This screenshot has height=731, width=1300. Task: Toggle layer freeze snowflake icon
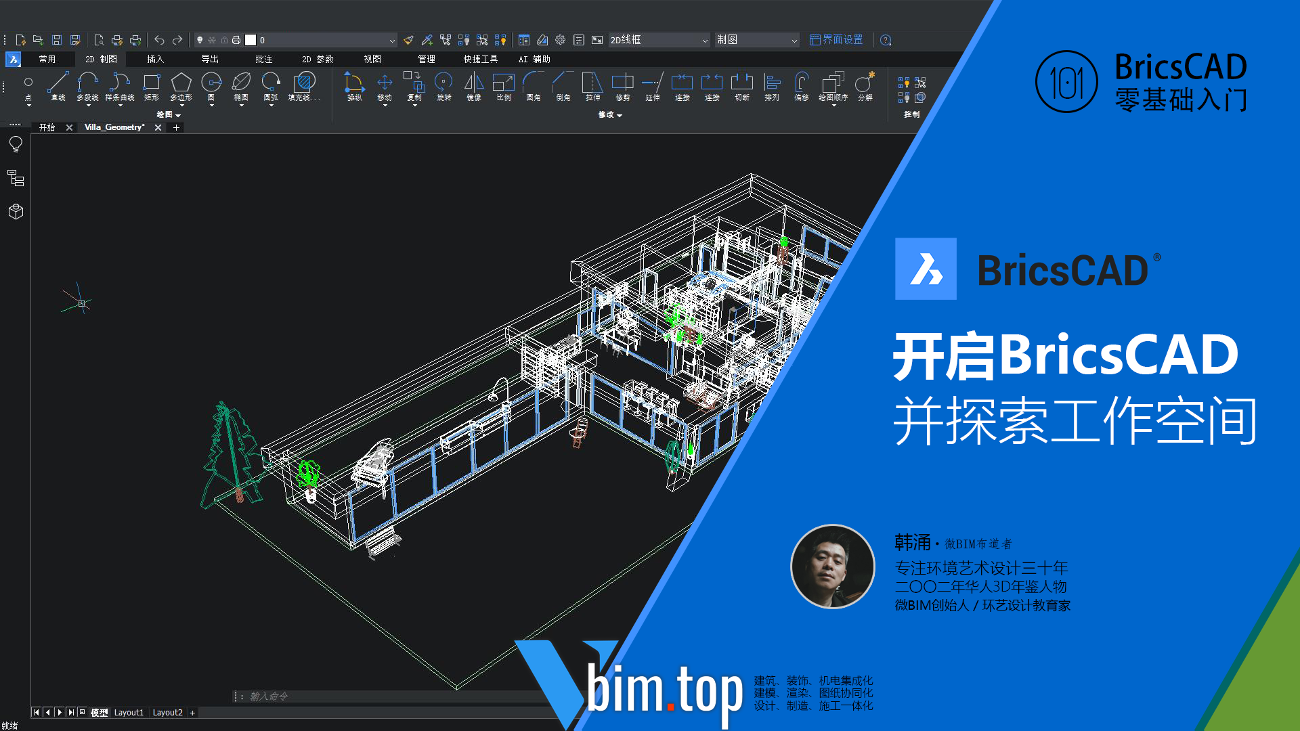[212, 40]
